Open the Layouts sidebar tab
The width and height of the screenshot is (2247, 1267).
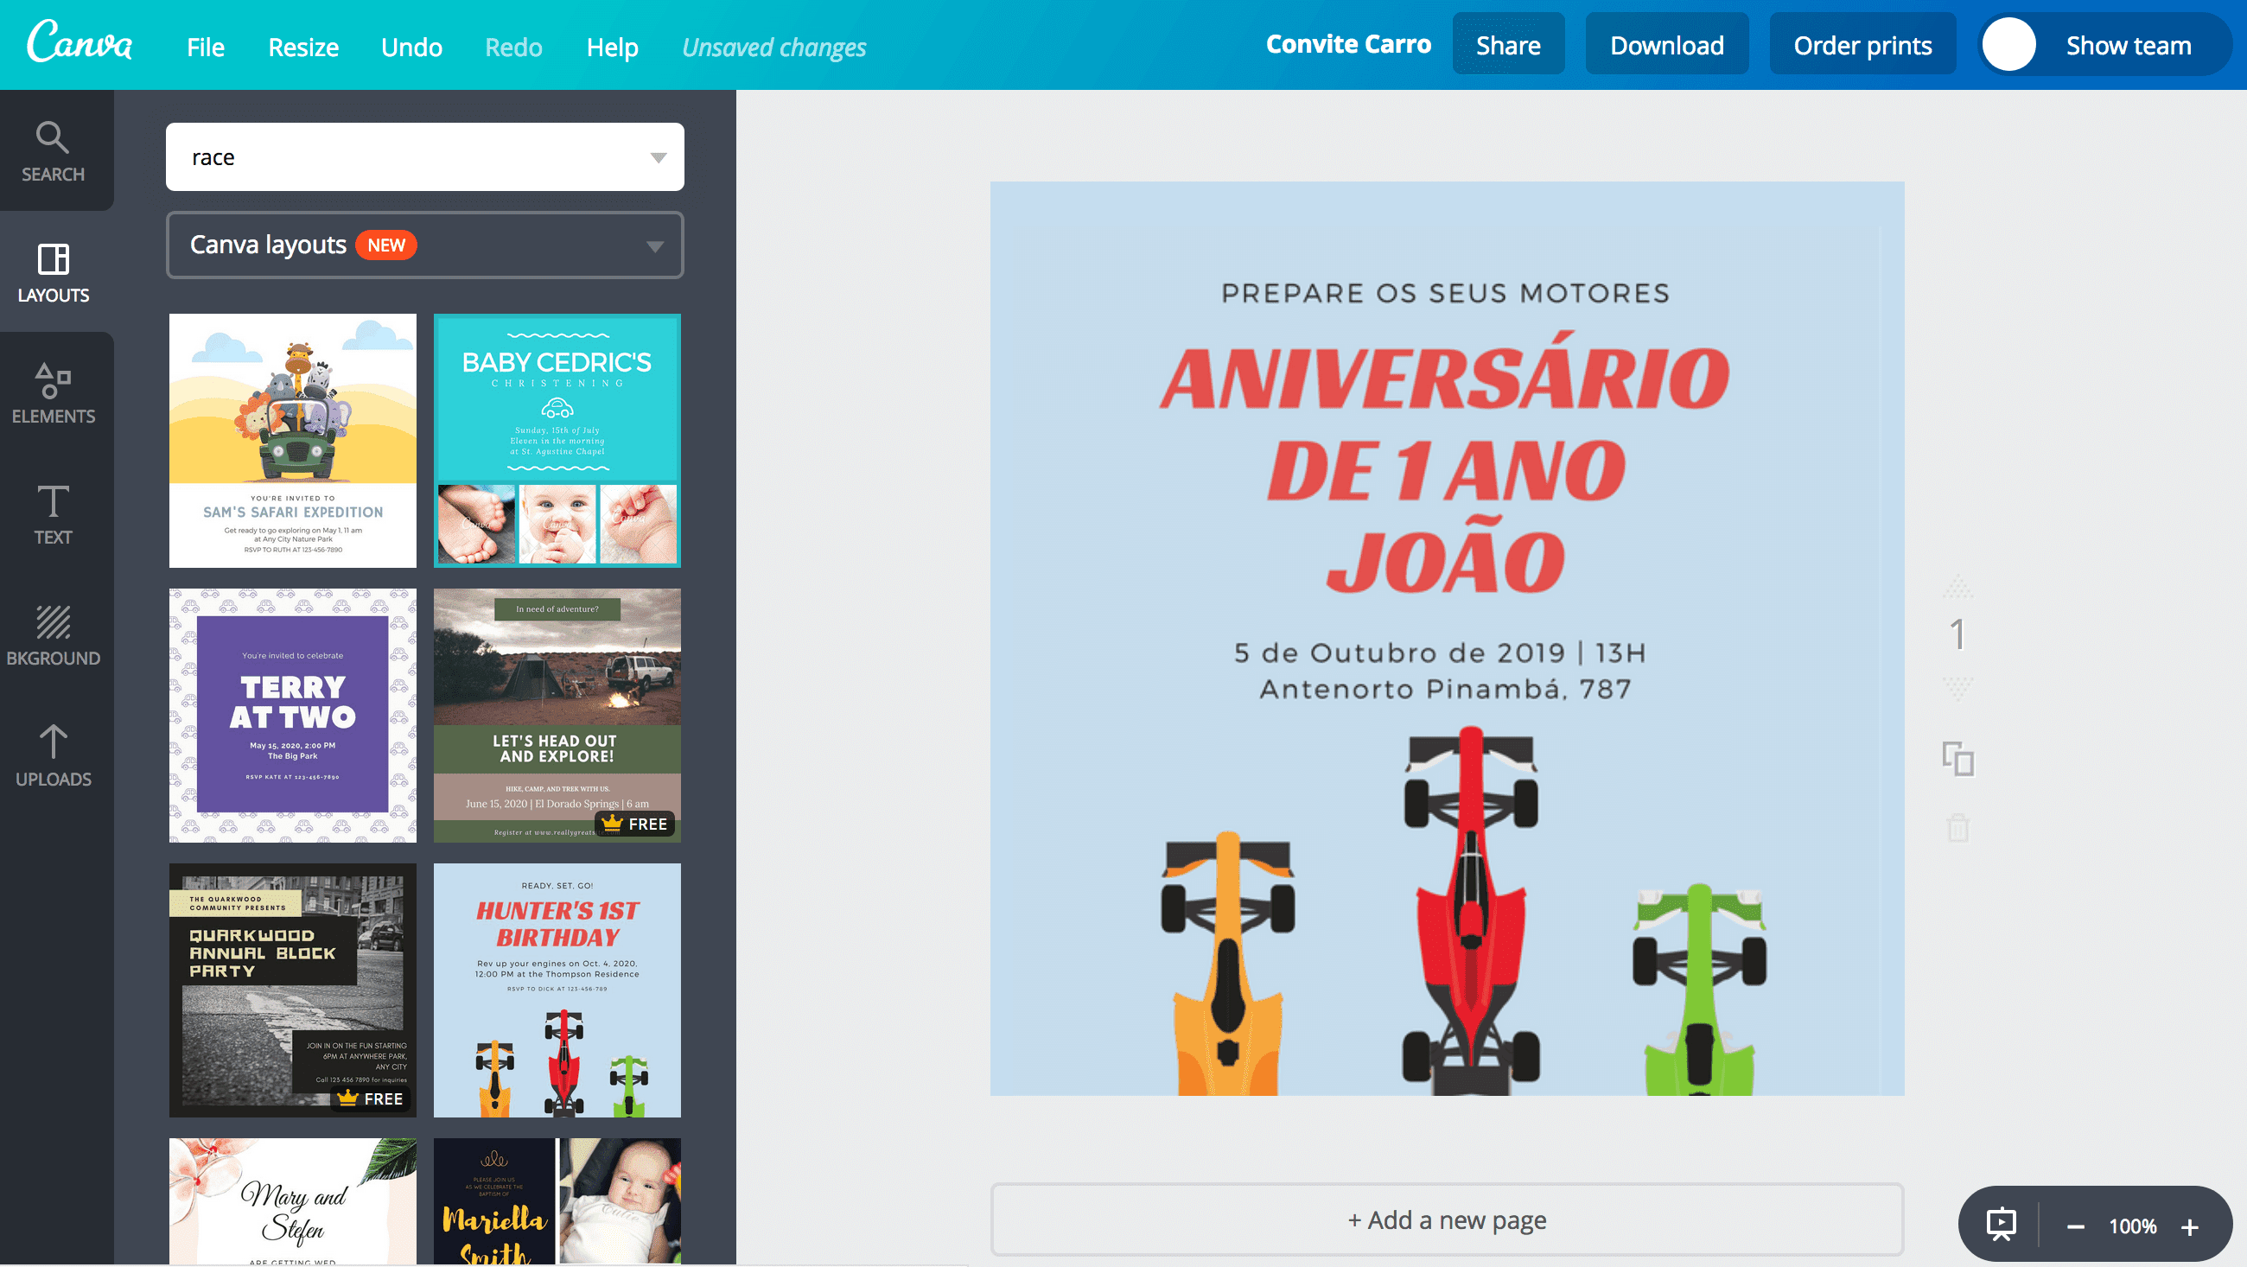click(x=54, y=272)
